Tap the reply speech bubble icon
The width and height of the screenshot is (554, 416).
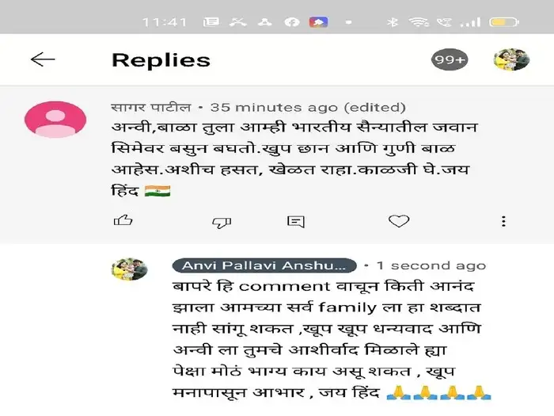[x=296, y=222]
